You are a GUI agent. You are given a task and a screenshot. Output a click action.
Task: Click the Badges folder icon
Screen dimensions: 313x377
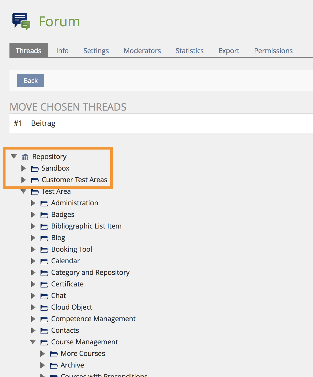coord(44,215)
